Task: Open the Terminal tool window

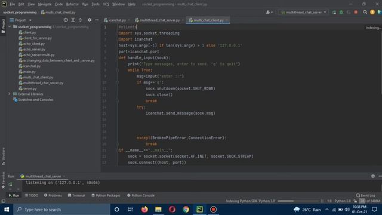Action: [76, 195]
